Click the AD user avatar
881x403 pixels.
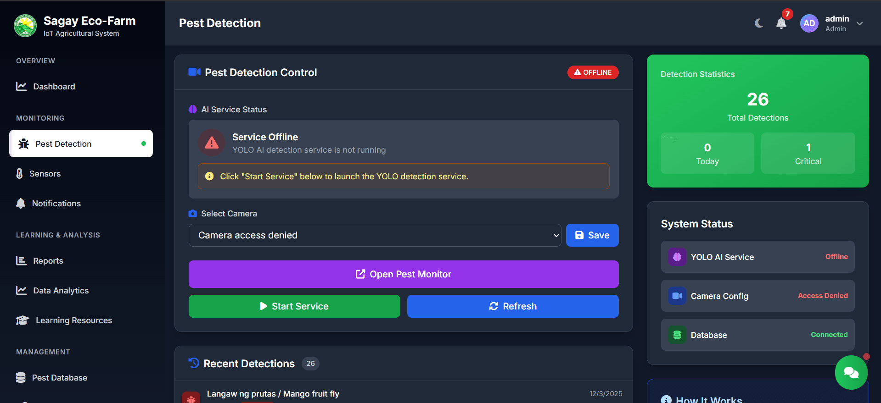click(x=809, y=23)
